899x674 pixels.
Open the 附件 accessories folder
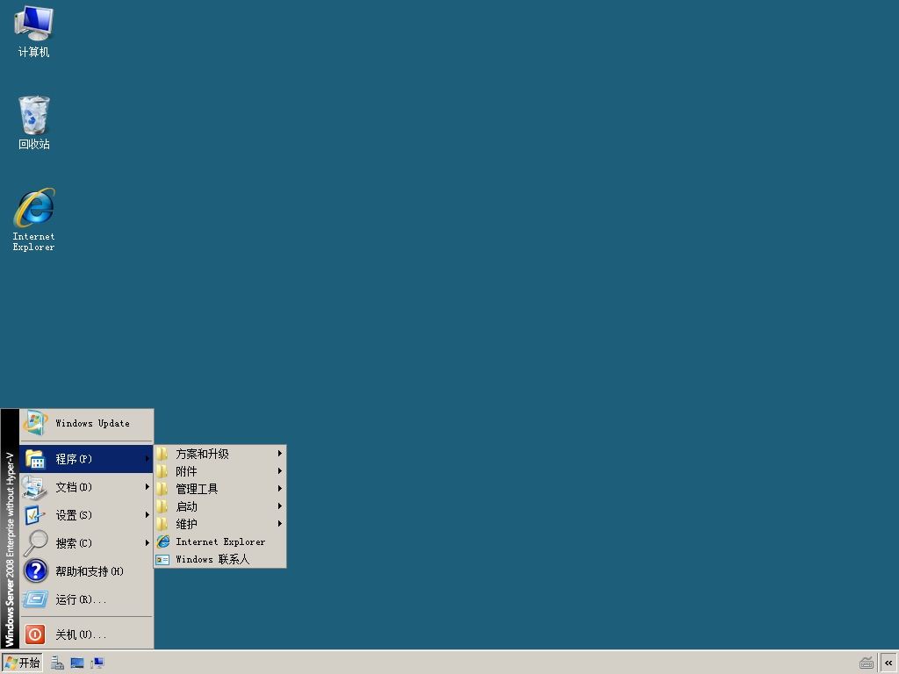[x=220, y=471]
